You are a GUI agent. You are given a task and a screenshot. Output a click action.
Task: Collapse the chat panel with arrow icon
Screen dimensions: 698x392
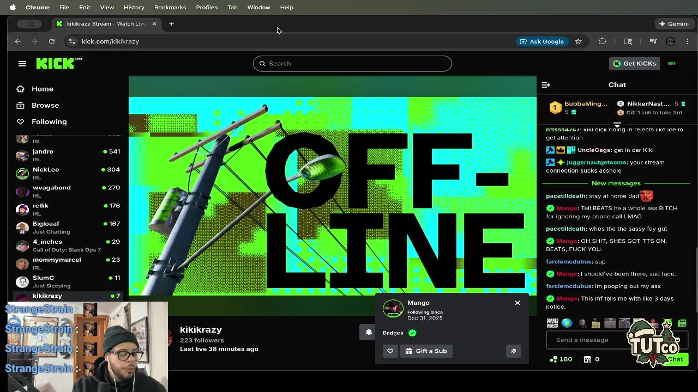click(x=546, y=85)
